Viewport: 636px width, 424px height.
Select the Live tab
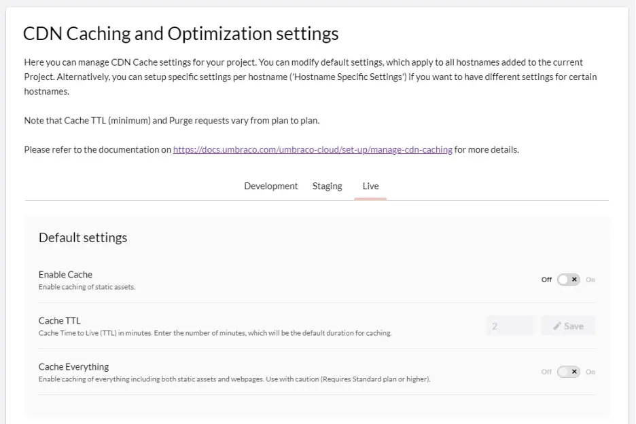pyautogui.click(x=371, y=186)
